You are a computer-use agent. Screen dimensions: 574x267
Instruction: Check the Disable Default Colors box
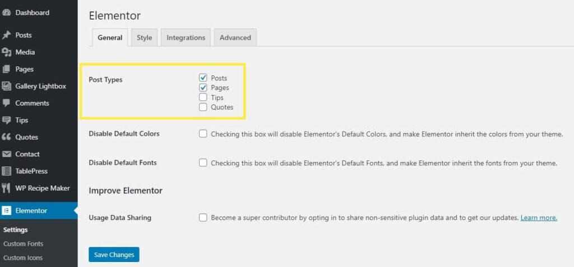point(203,133)
